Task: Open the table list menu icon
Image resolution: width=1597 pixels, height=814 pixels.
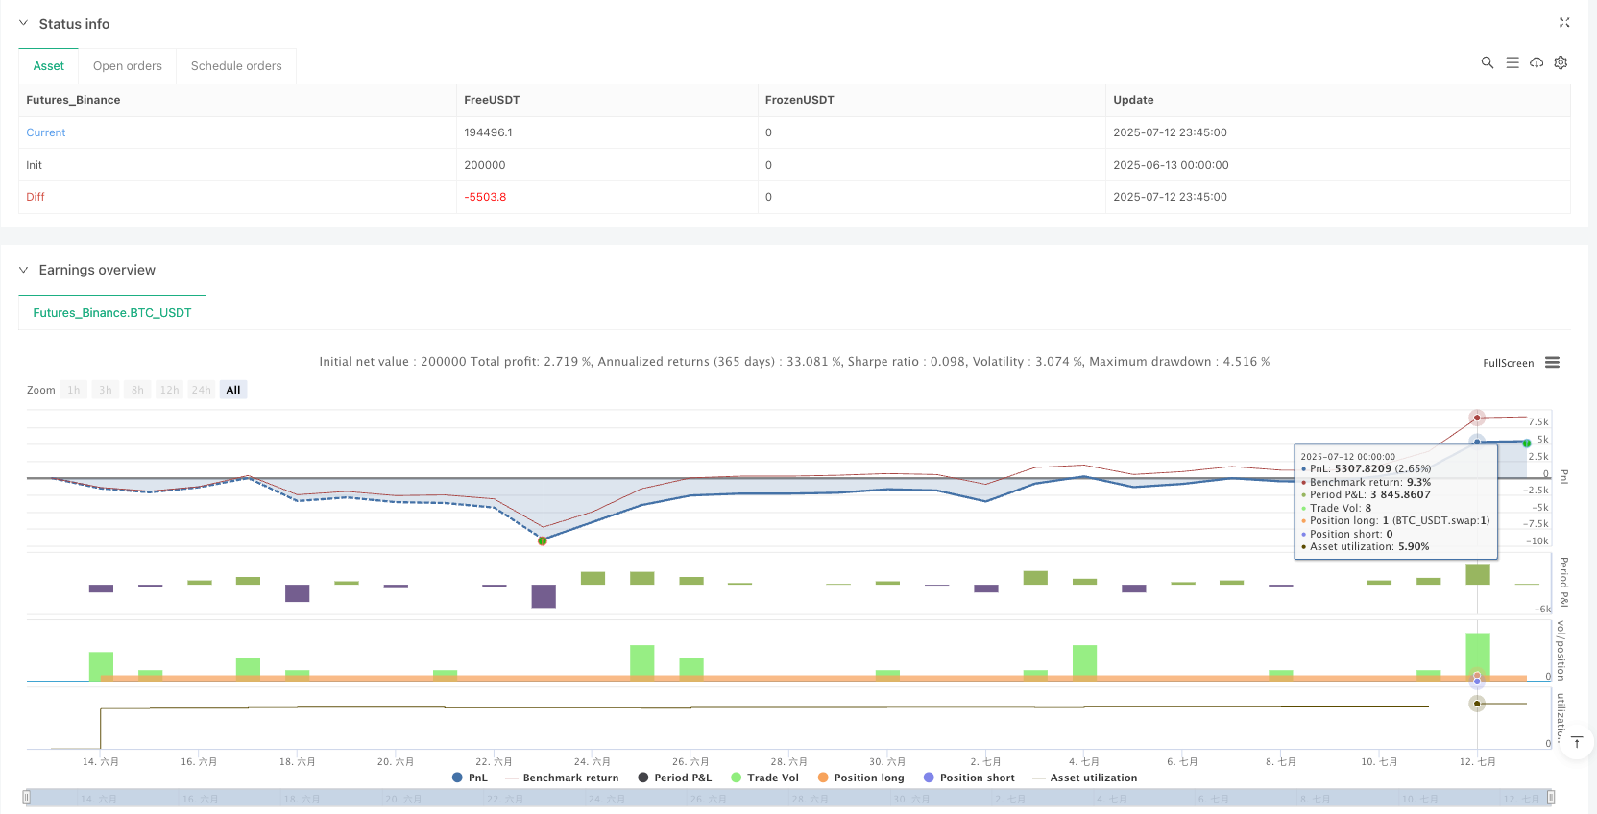Action: tap(1512, 62)
